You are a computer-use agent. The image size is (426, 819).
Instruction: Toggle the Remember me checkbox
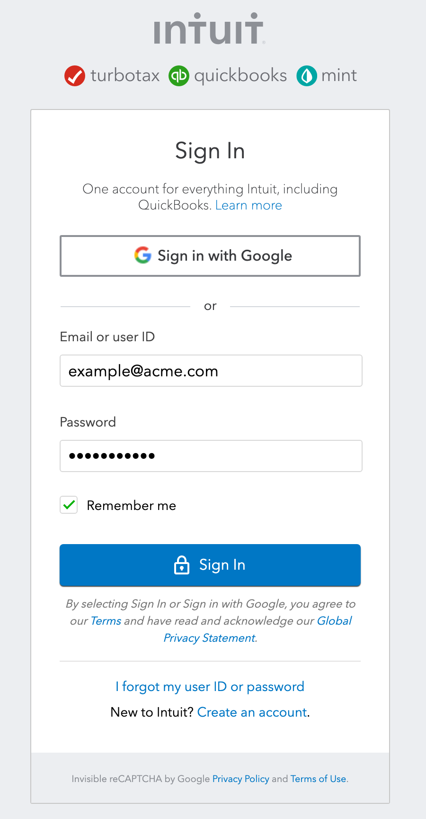pos(69,505)
